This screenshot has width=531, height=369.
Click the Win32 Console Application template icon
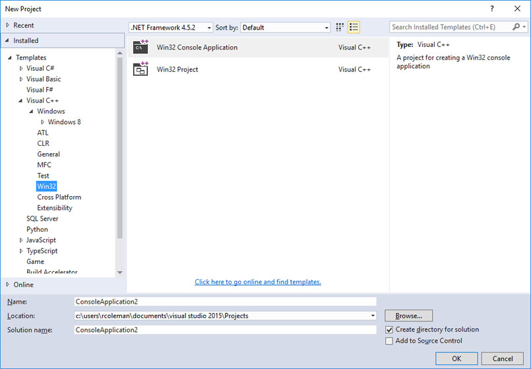pyautogui.click(x=141, y=47)
